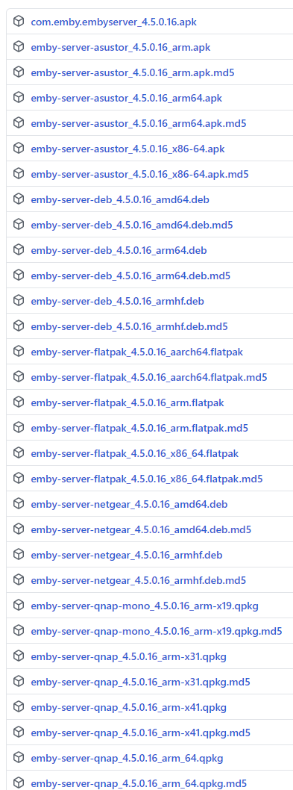
Task: Download emby-server-deb_4.5.0.16_arm64.deb package
Action: click(119, 250)
